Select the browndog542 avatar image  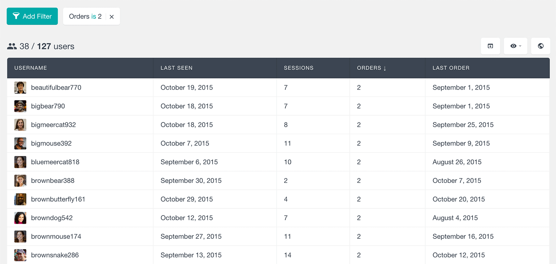pyautogui.click(x=20, y=218)
